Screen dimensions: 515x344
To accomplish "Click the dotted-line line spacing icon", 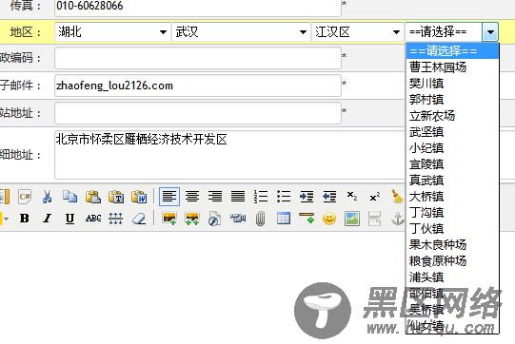I will point(116,219).
